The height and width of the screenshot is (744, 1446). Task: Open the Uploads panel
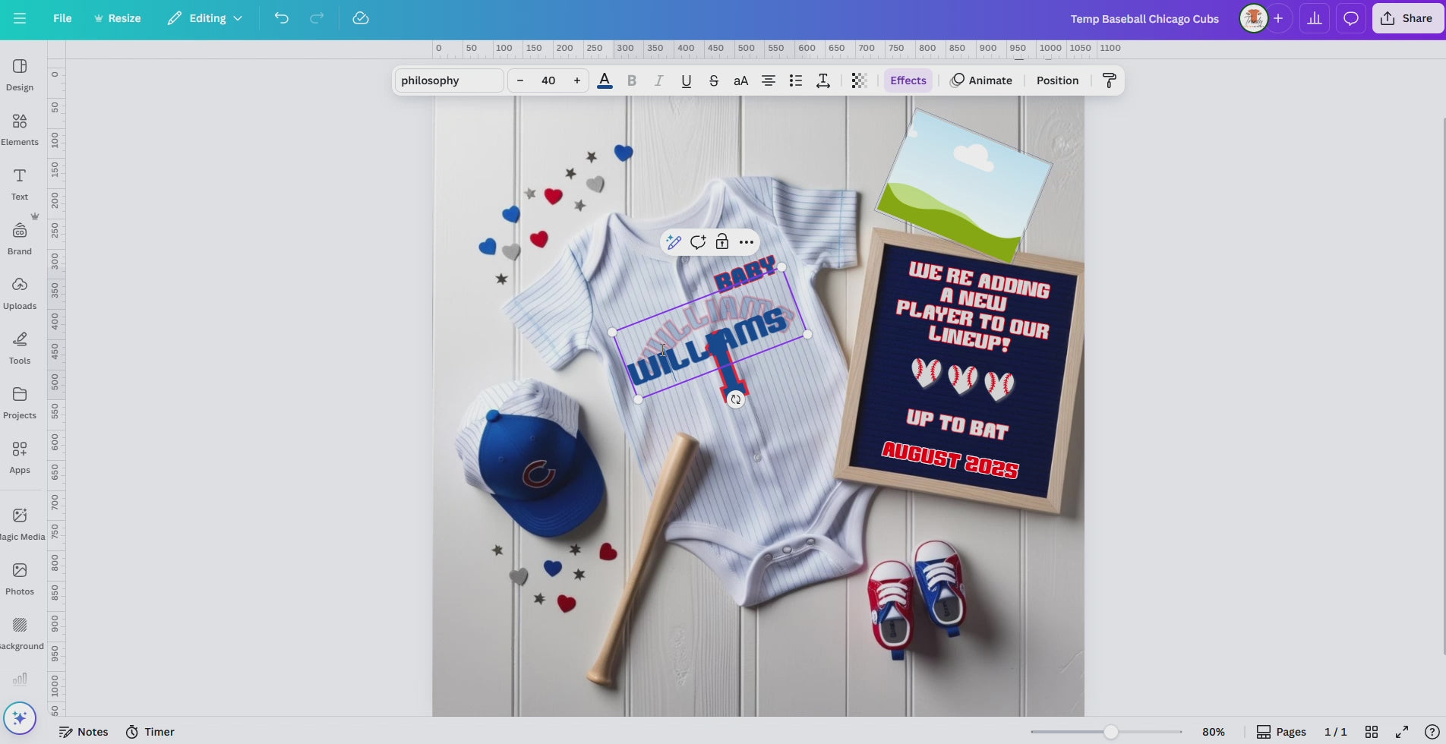click(20, 293)
